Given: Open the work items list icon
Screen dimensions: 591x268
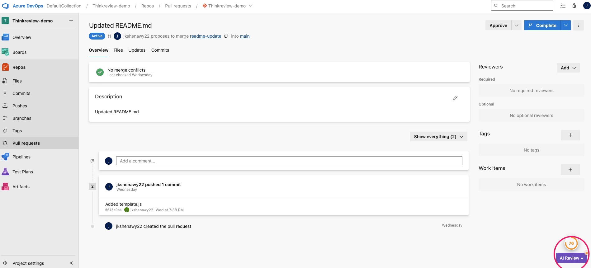Looking at the screenshot, I should pyautogui.click(x=563, y=6).
